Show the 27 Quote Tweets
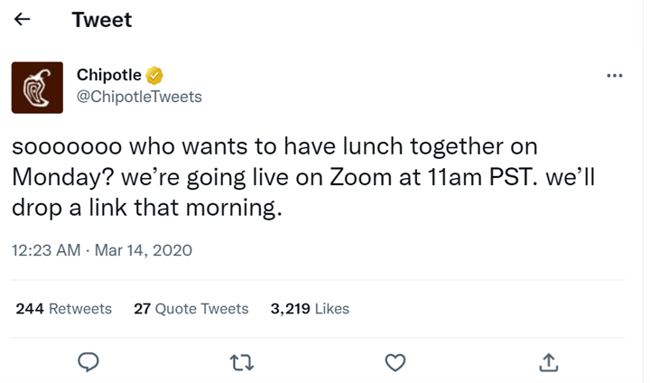 (x=190, y=309)
